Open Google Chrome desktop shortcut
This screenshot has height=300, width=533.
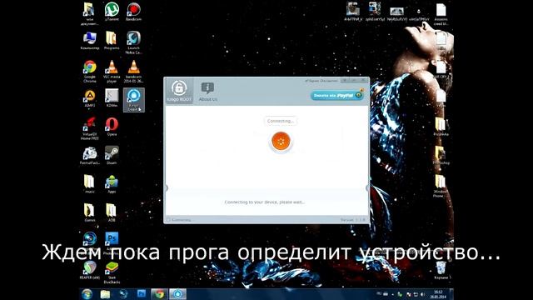click(90, 72)
